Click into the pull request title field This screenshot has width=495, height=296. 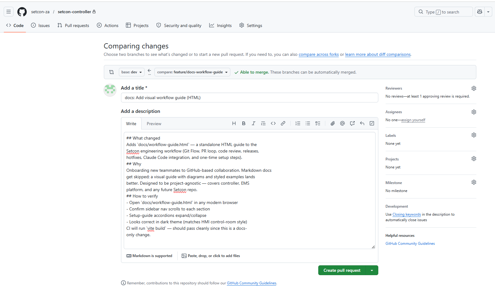[249, 98]
